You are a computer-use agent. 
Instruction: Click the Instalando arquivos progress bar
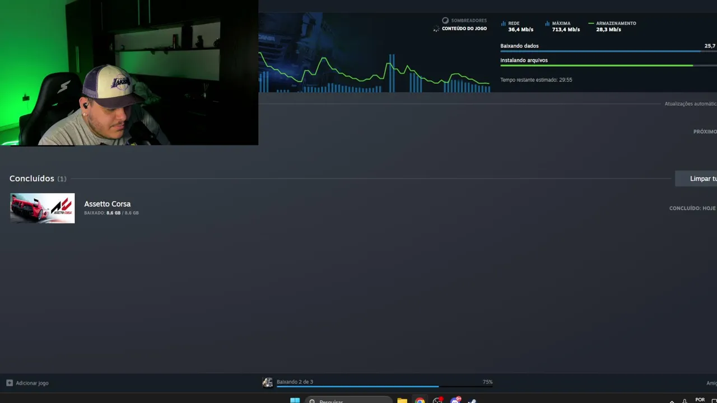click(x=608, y=65)
